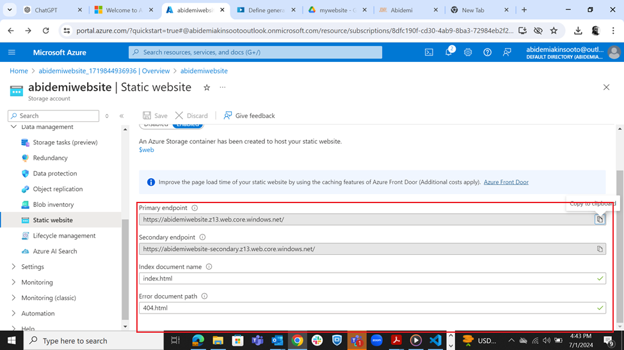Viewport: 624px width, 350px height.
Task: Click account avatar in Azure header
Action: pyautogui.click(x=614, y=52)
